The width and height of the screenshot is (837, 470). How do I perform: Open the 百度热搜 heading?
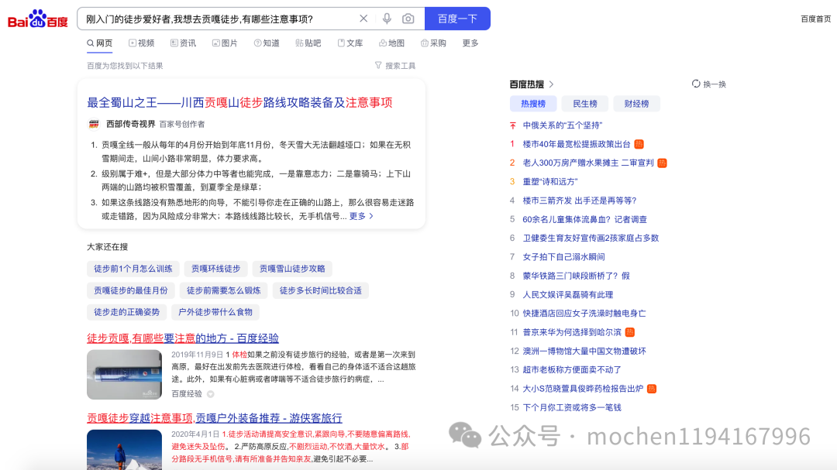point(527,84)
